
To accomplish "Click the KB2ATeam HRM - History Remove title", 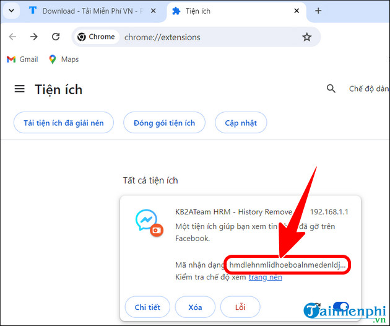I will (x=233, y=212).
